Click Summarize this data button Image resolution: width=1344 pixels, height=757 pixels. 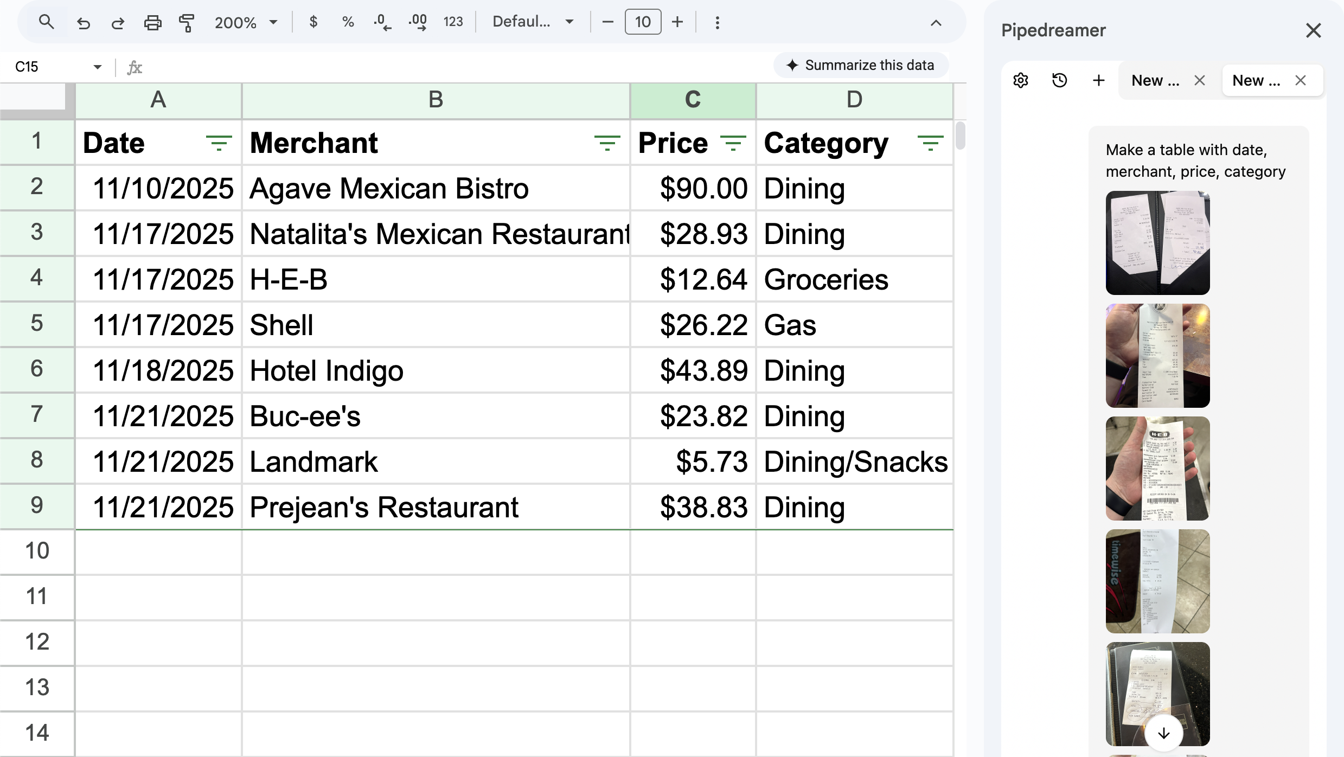coord(861,66)
